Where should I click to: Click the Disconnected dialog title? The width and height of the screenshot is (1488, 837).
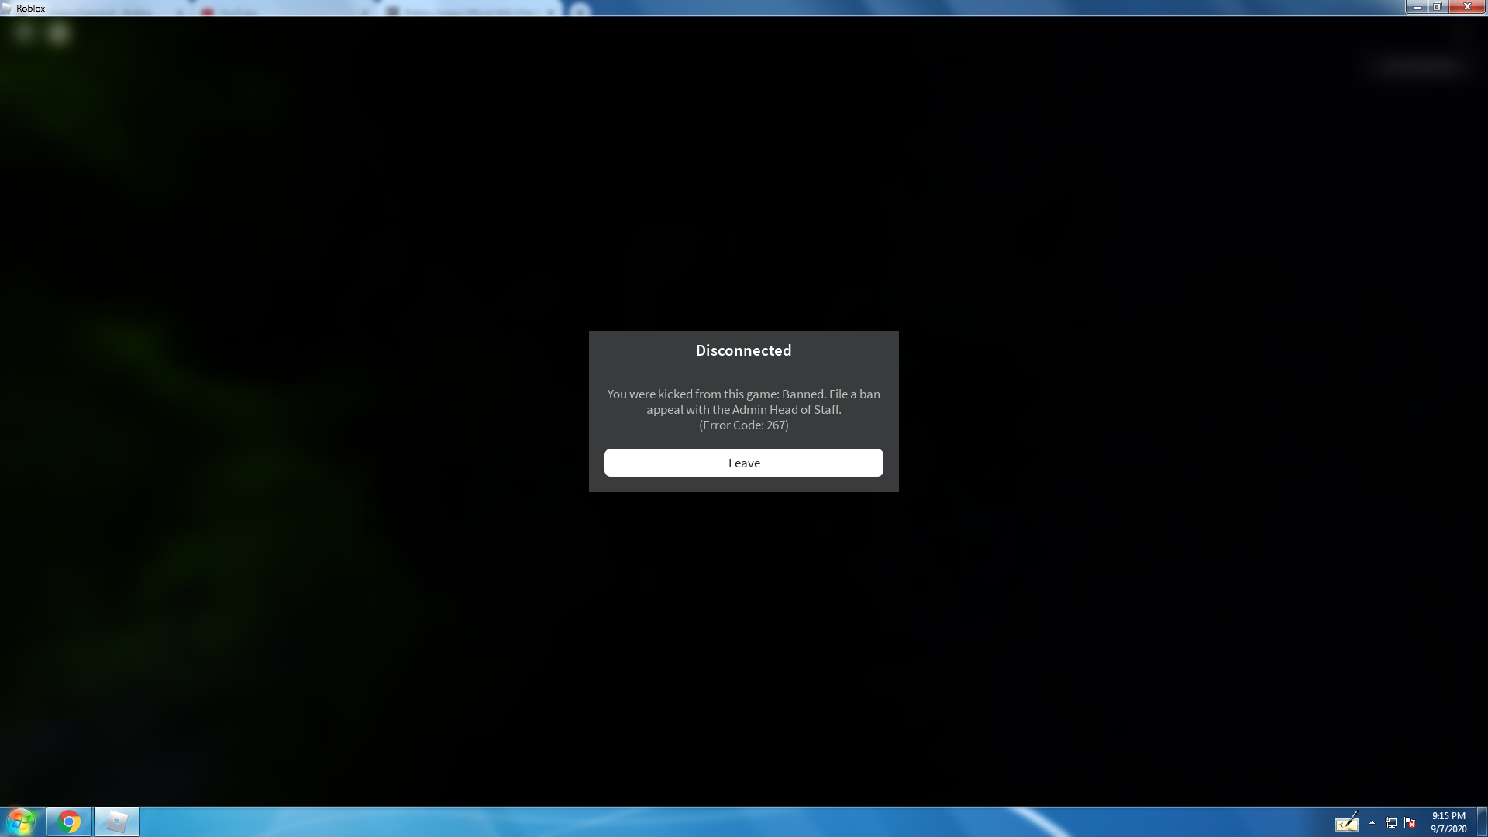pos(743,350)
